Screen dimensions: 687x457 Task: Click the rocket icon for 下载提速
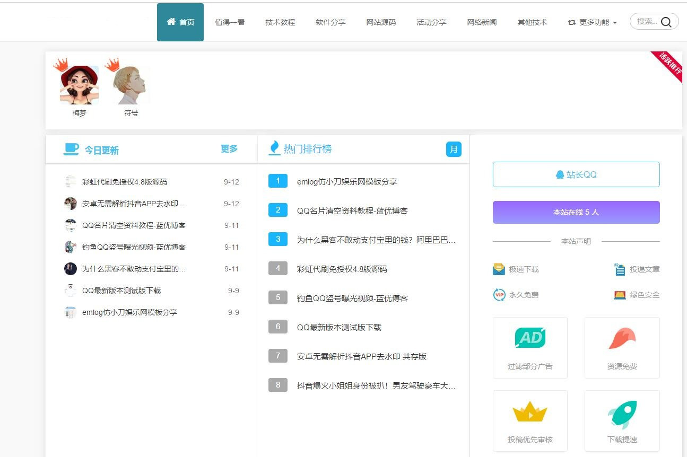pos(622,414)
